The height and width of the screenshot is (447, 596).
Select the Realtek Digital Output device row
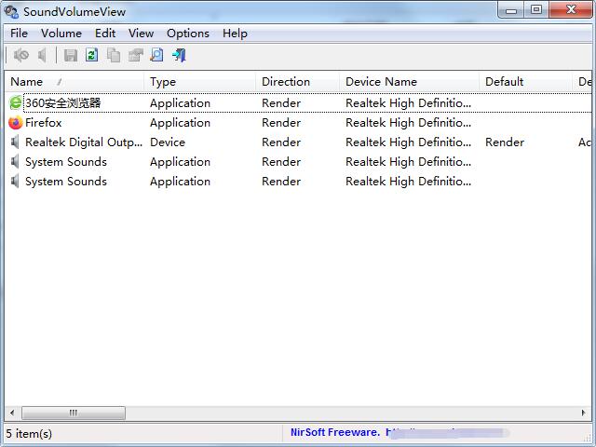298,142
